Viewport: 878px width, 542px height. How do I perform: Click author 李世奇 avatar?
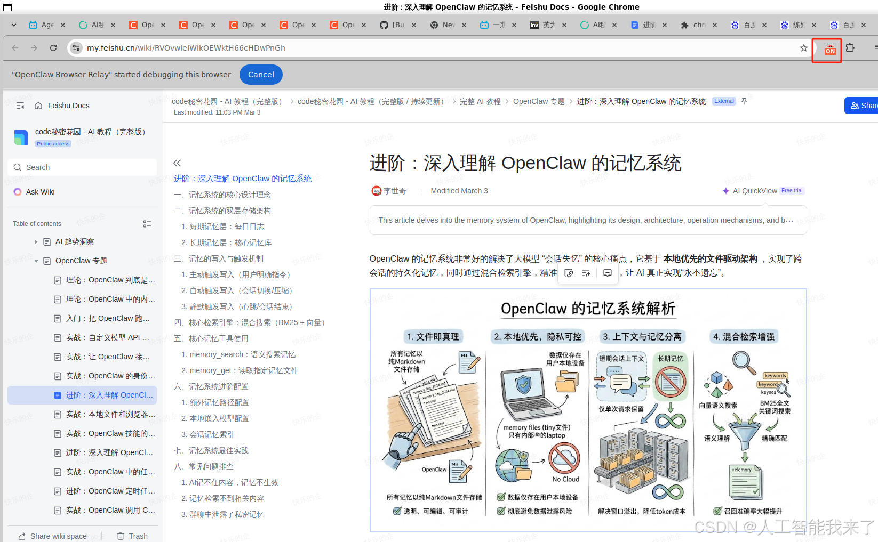coord(377,191)
